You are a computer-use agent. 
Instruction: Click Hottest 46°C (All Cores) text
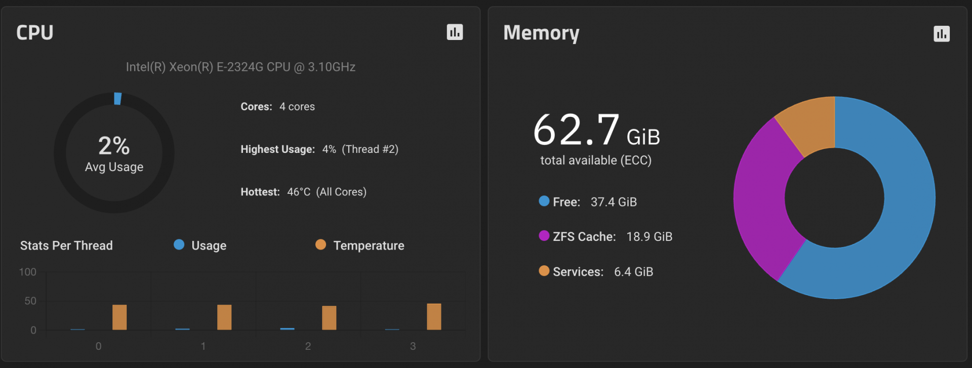pos(303,192)
